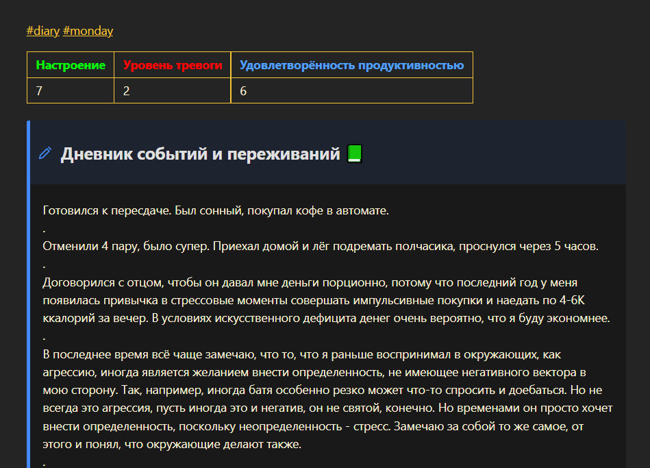Viewport: 650px width, 468px height.
Task: Click the line starting 'Договорился с отцом'
Action: [310, 282]
